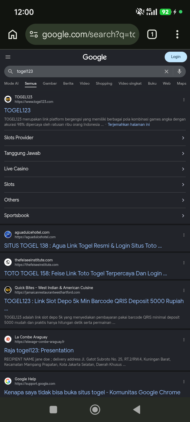Open more options for aguadulcehotel.com result
The width and height of the screenshot is (190, 422).
click(x=184, y=235)
